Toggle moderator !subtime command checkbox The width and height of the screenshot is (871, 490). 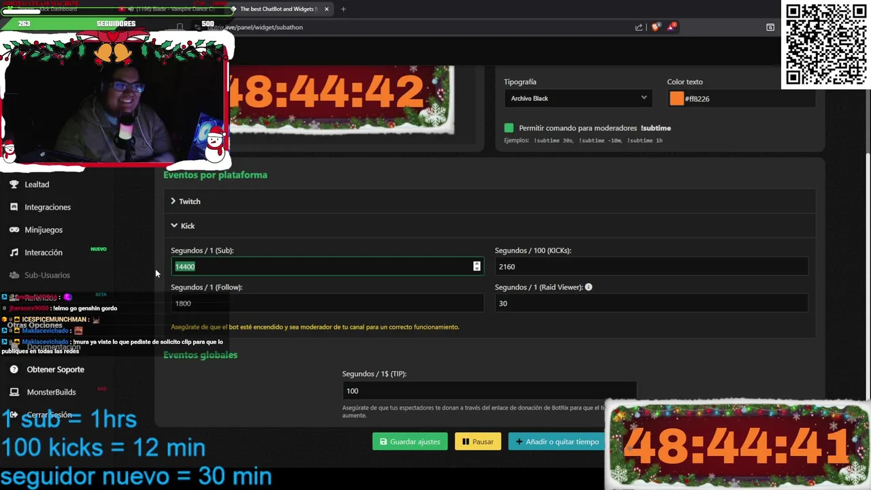[509, 128]
